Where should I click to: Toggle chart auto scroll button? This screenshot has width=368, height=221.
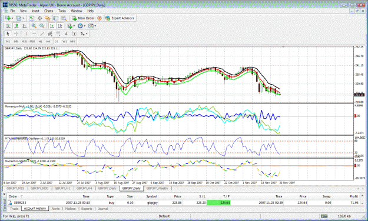click(x=52, y=26)
